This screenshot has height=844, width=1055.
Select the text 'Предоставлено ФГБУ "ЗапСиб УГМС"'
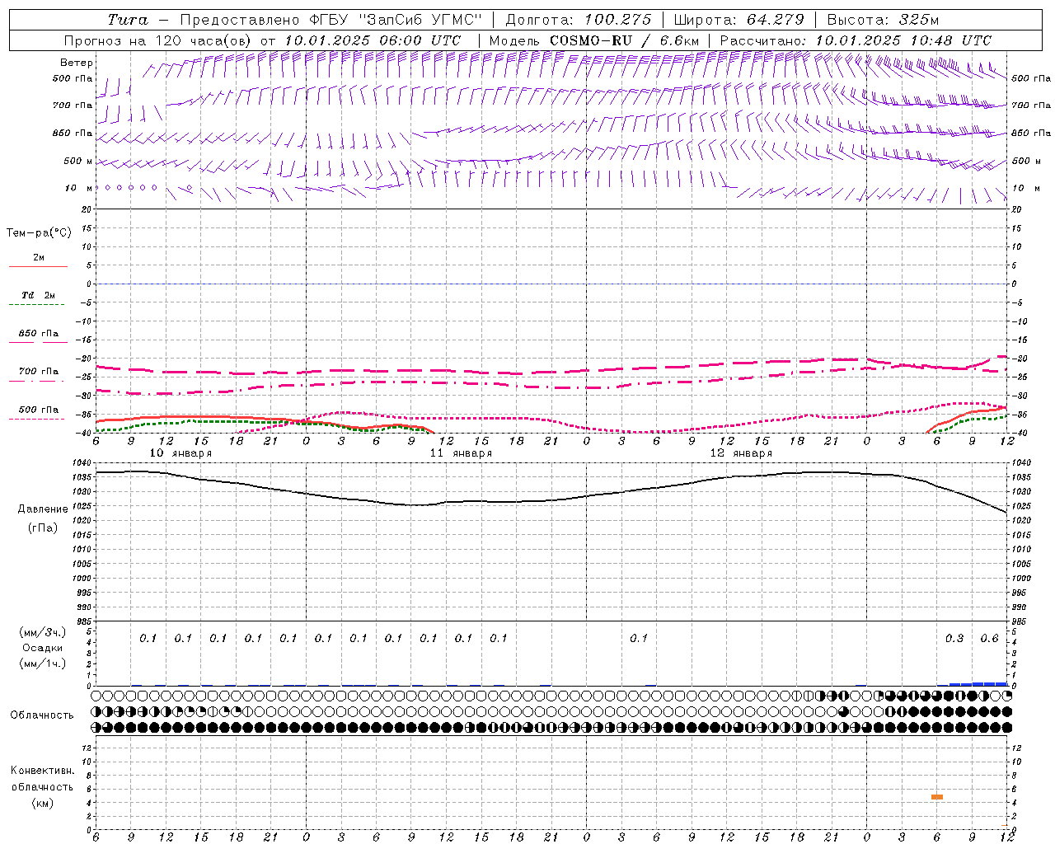pyautogui.click(x=330, y=20)
